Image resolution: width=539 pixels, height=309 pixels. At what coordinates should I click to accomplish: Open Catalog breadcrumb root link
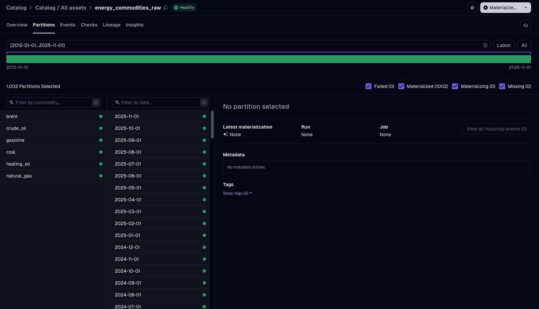[16, 8]
